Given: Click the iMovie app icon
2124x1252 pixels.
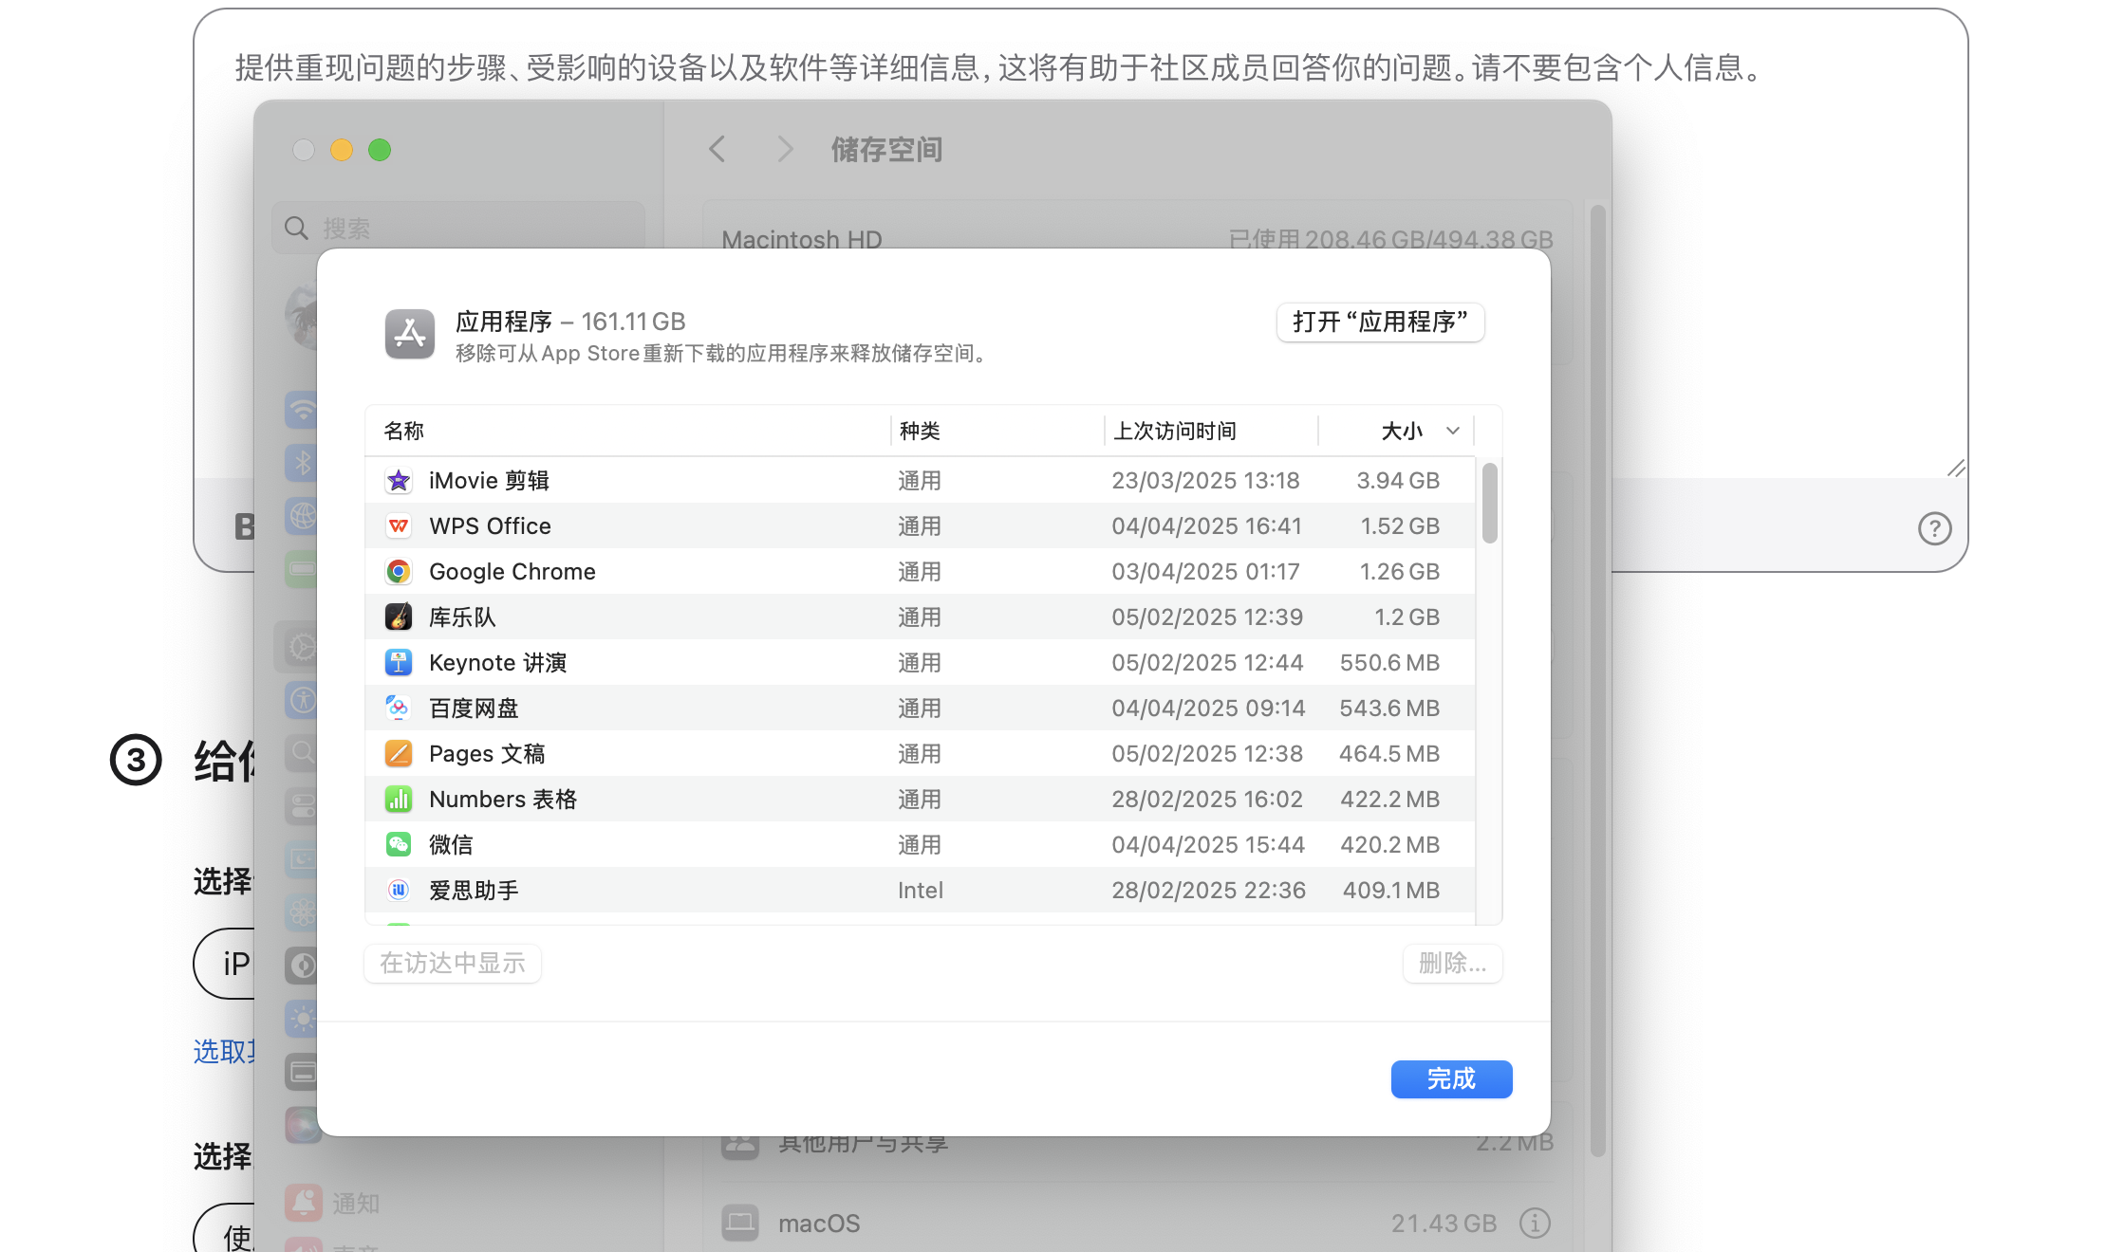Looking at the screenshot, I should 399,481.
